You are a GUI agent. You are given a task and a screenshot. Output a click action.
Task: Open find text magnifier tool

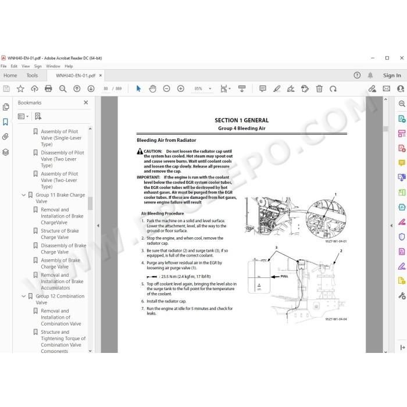pyautogui.click(x=63, y=89)
